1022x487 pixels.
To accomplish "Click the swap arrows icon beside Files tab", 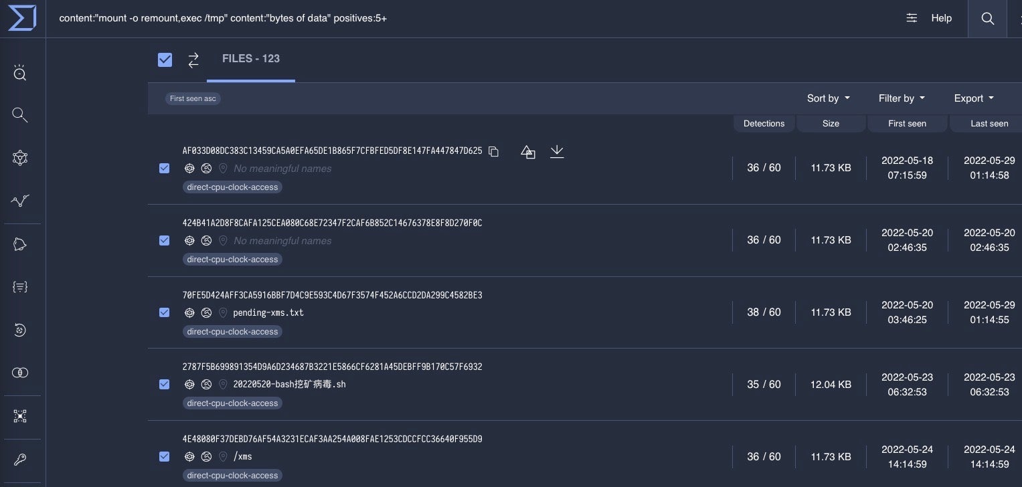I will pos(193,60).
